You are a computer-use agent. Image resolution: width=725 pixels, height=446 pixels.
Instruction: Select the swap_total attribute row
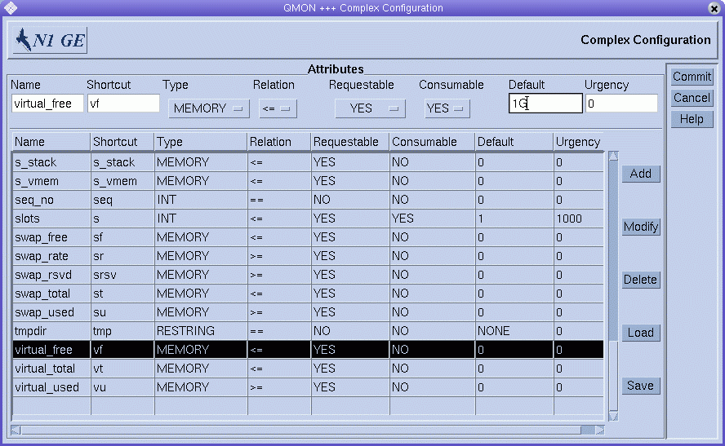pyautogui.click(x=308, y=294)
